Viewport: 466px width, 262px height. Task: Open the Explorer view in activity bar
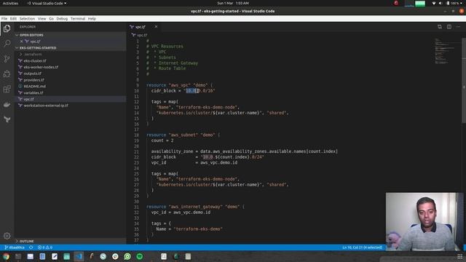7,28
